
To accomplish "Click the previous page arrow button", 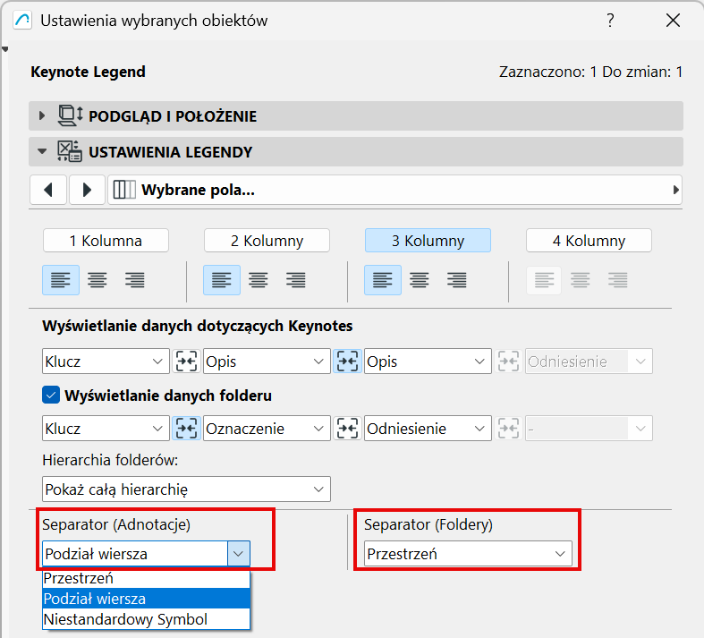I will point(47,190).
